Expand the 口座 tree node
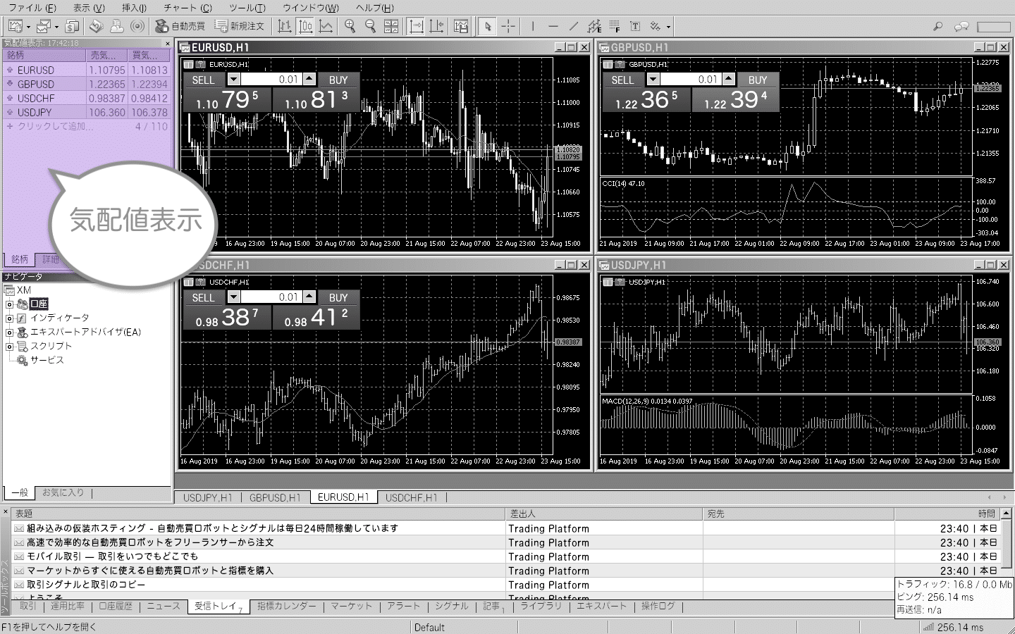The width and height of the screenshot is (1015, 634). point(9,304)
